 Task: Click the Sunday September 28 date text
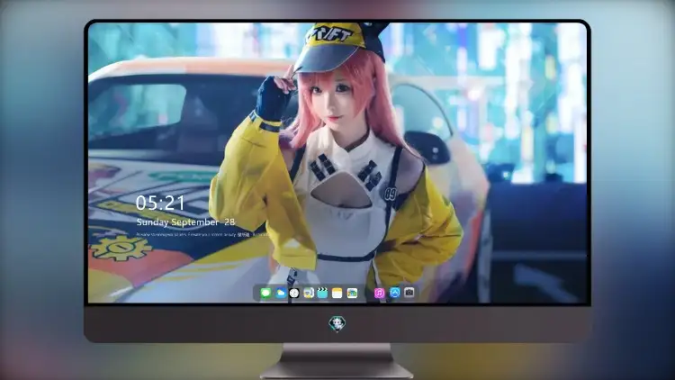185,222
